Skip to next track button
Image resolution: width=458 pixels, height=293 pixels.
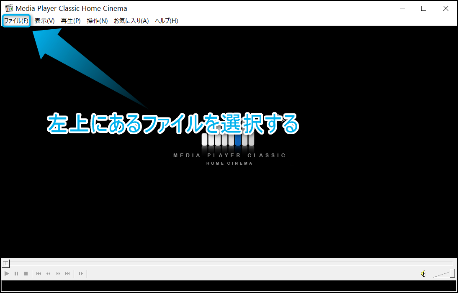tap(68, 274)
